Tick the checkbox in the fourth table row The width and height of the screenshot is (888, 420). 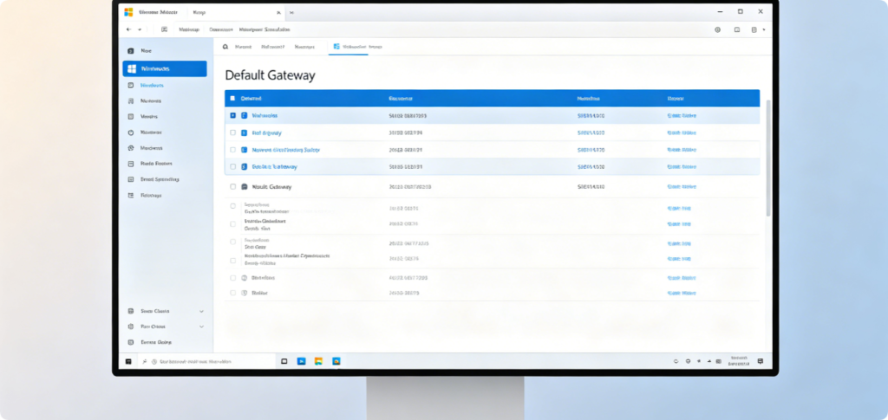232,167
